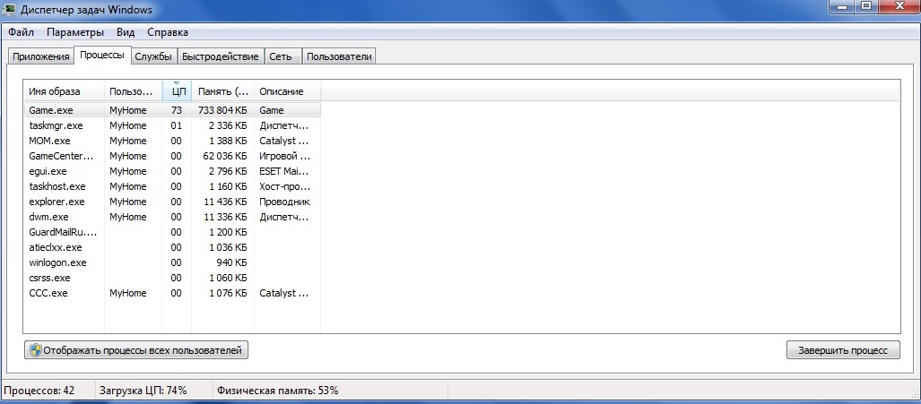This screenshot has width=921, height=404.
Task: Open the Справка menu
Action: coord(168,32)
